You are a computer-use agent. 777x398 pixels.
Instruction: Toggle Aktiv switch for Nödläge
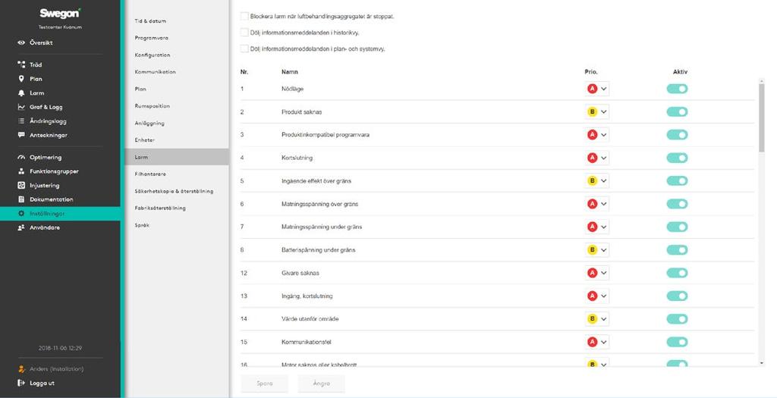[677, 89]
